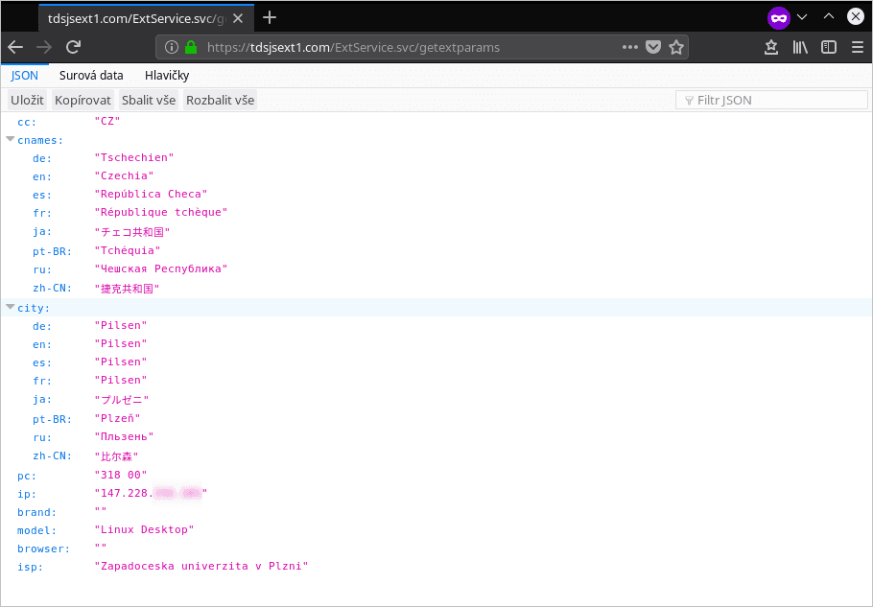Click the upward chevron in title bar
Viewport: 873px width, 607px height.
click(829, 16)
